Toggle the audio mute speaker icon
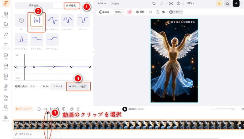The image size is (244, 139). pos(150,12)
